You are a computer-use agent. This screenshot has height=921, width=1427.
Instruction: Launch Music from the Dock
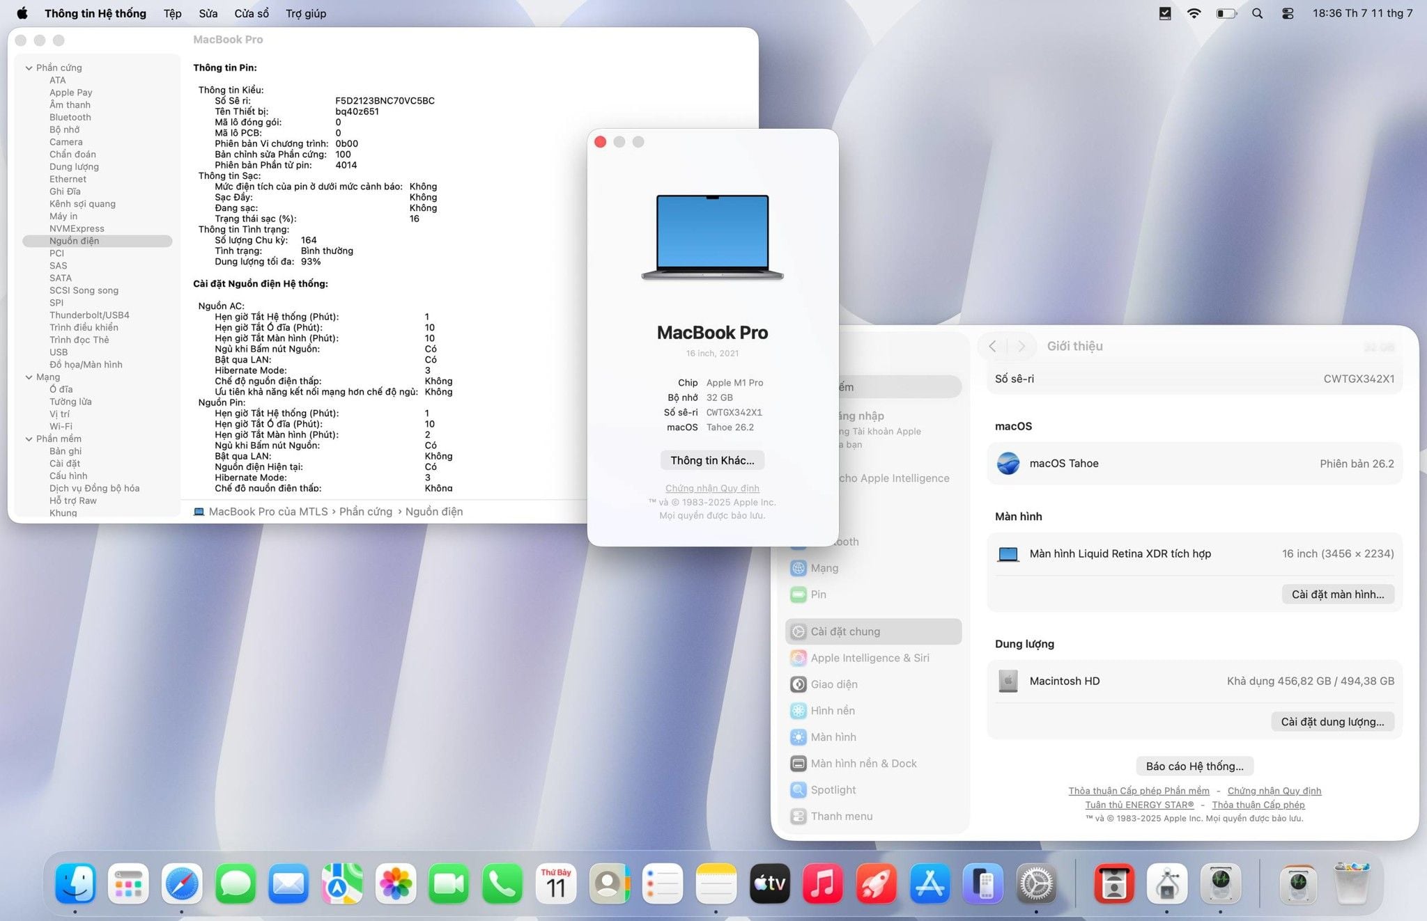pyautogui.click(x=823, y=883)
